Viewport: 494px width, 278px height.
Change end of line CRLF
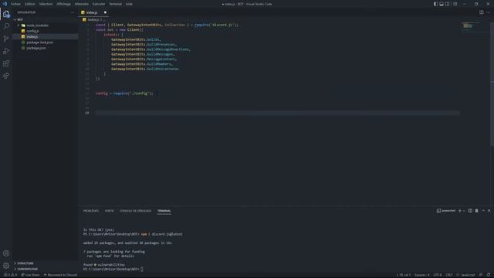click(449, 275)
